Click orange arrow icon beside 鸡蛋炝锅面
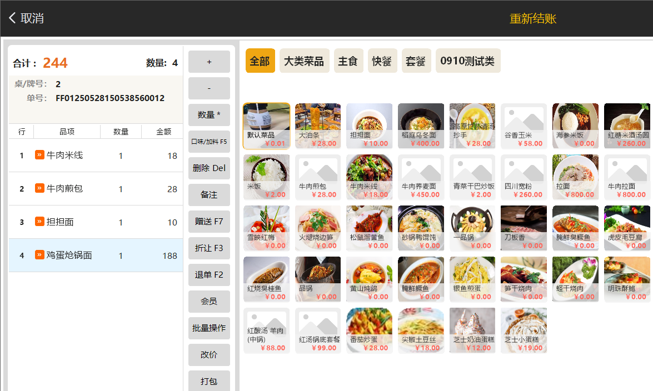 (39, 255)
